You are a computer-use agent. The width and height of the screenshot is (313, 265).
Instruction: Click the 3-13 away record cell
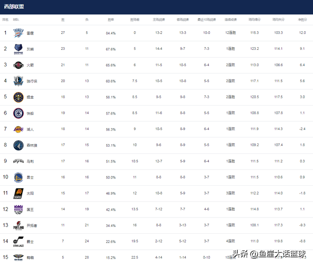coord(182,225)
